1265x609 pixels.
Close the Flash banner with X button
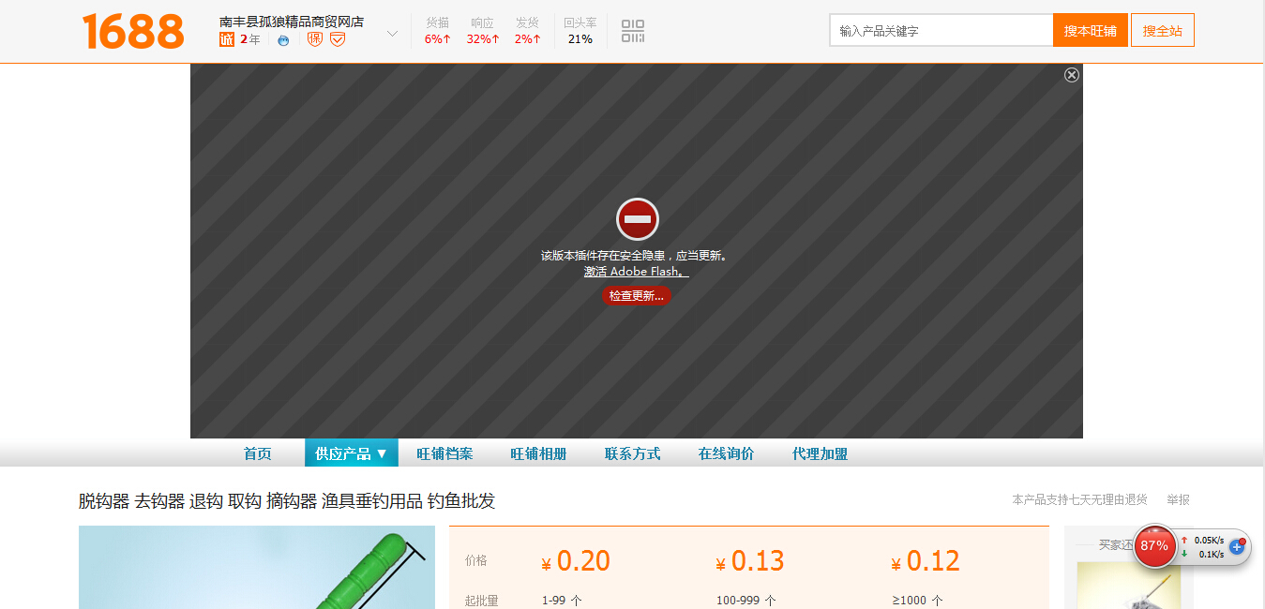1072,75
